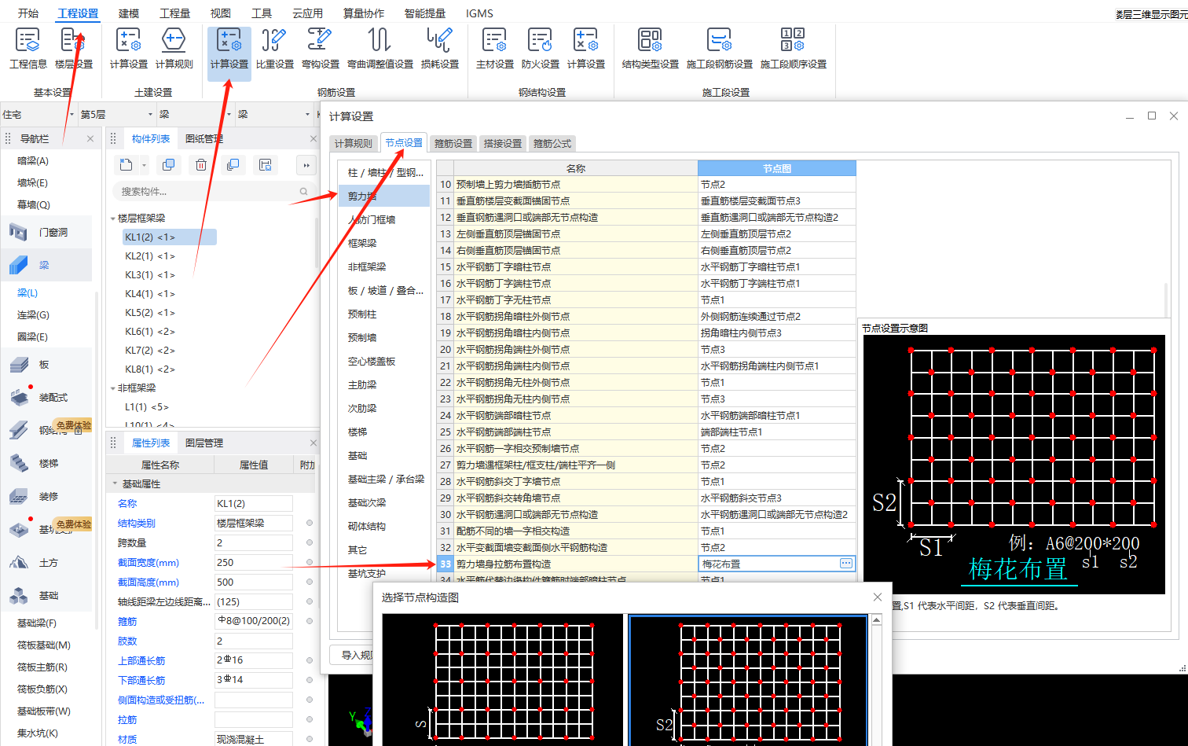Switch to 箍筋设置 tab

coord(453,143)
